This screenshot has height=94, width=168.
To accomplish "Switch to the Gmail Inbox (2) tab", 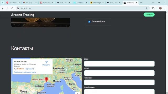I will click(30, 3).
